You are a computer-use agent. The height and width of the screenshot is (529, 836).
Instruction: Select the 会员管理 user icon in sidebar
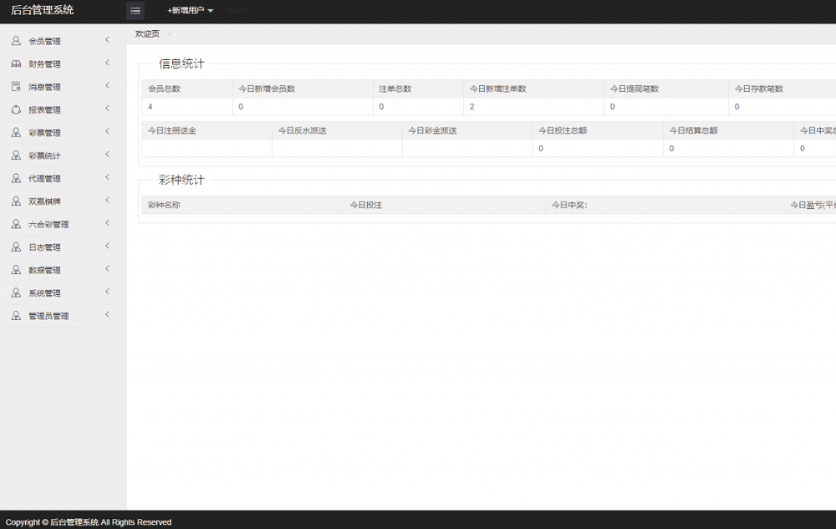(x=14, y=40)
